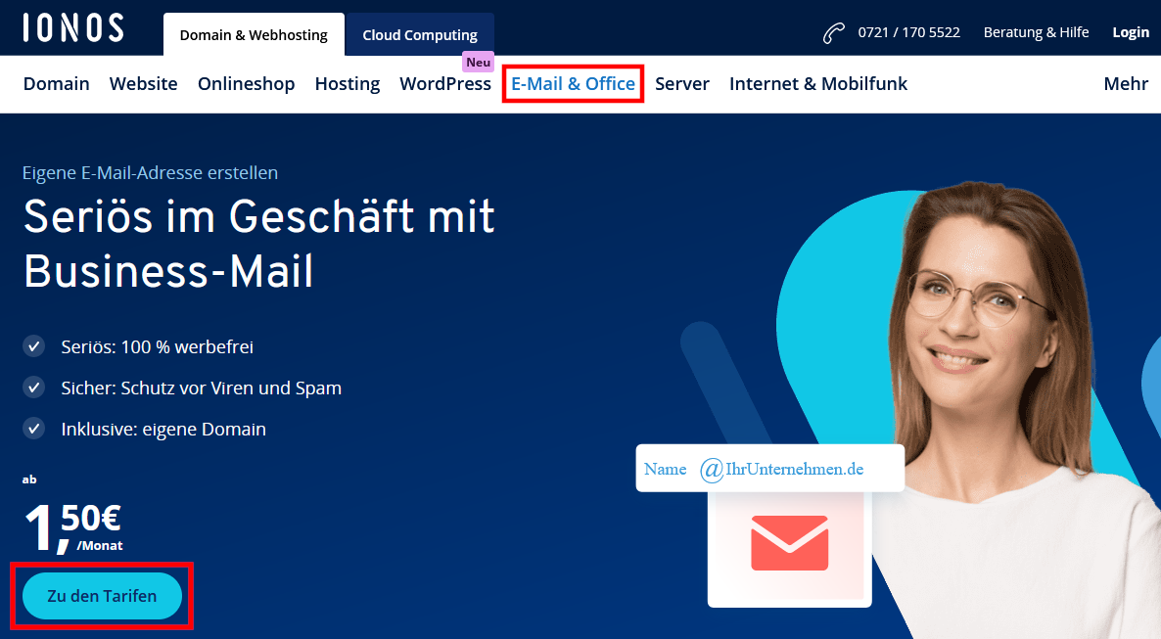The width and height of the screenshot is (1161, 639).
Task: Click the phone handset icon
Action: click(834, 33)
